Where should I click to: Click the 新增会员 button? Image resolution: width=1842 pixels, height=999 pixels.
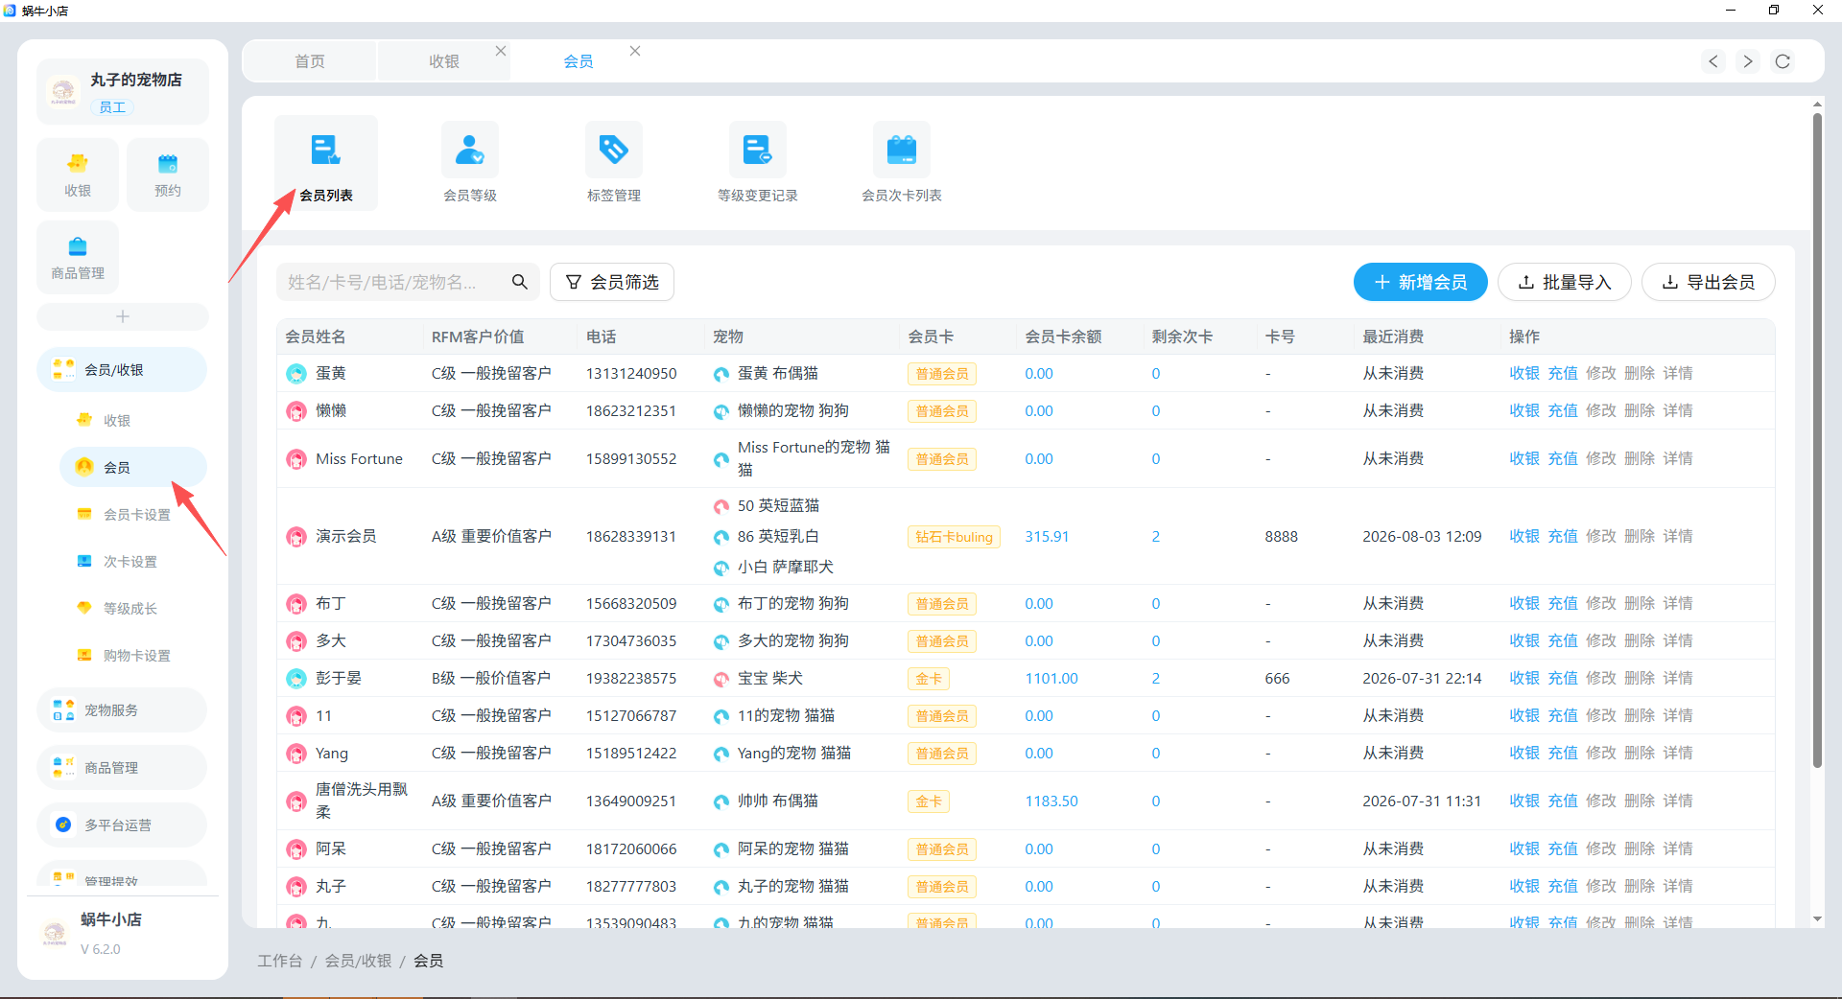(x=1421, y=282)
